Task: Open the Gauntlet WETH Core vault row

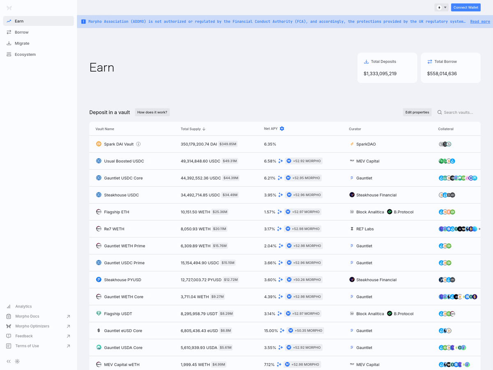Action: pos(285,297)
